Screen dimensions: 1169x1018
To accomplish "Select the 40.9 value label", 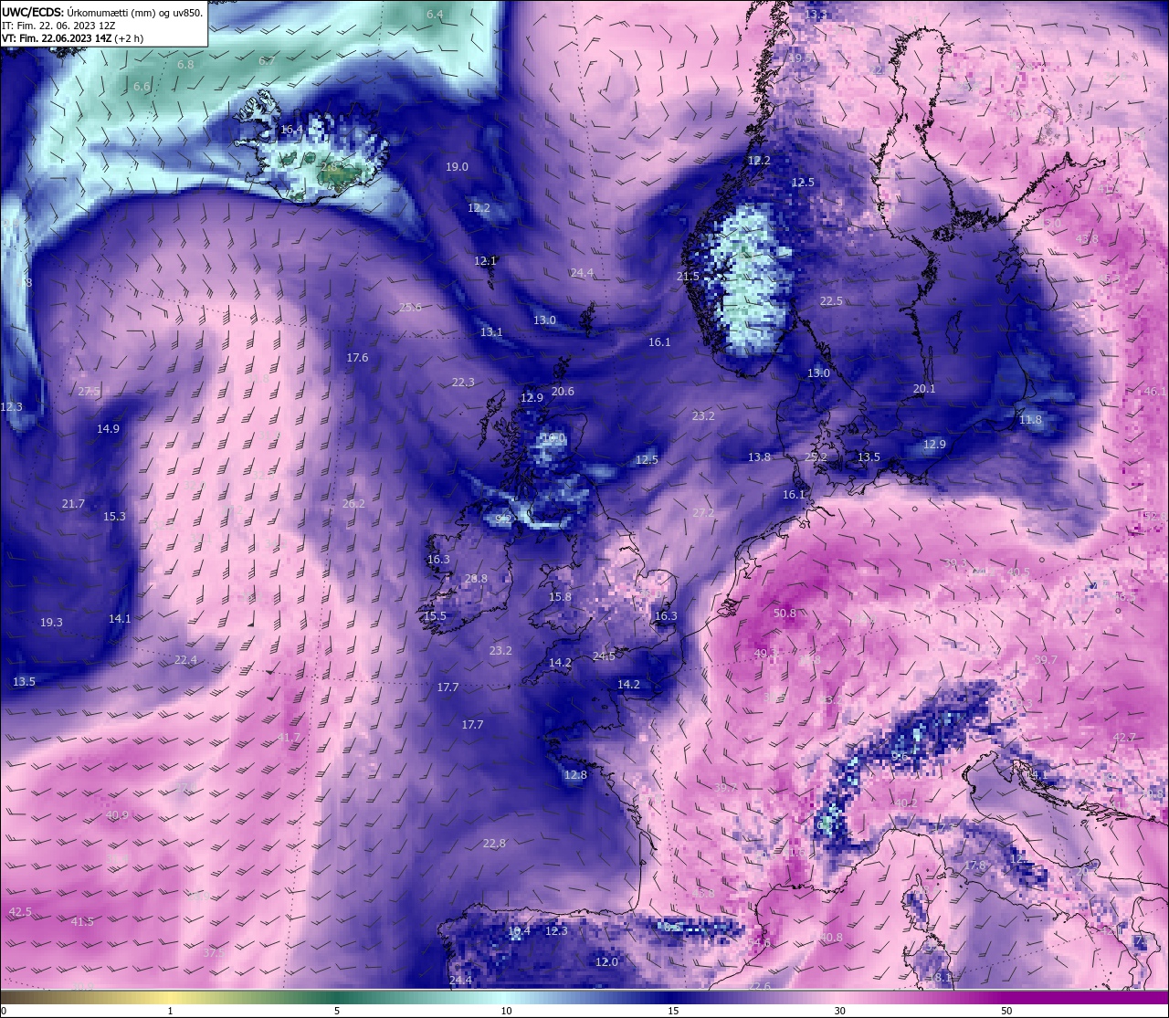I will pos(117,815).
